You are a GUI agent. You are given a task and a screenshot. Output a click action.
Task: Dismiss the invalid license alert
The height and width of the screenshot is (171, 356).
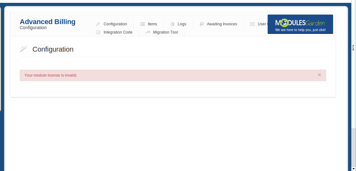point(319,75)
